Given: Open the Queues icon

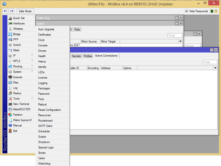Looking at the screenshot, I should 10,77.
